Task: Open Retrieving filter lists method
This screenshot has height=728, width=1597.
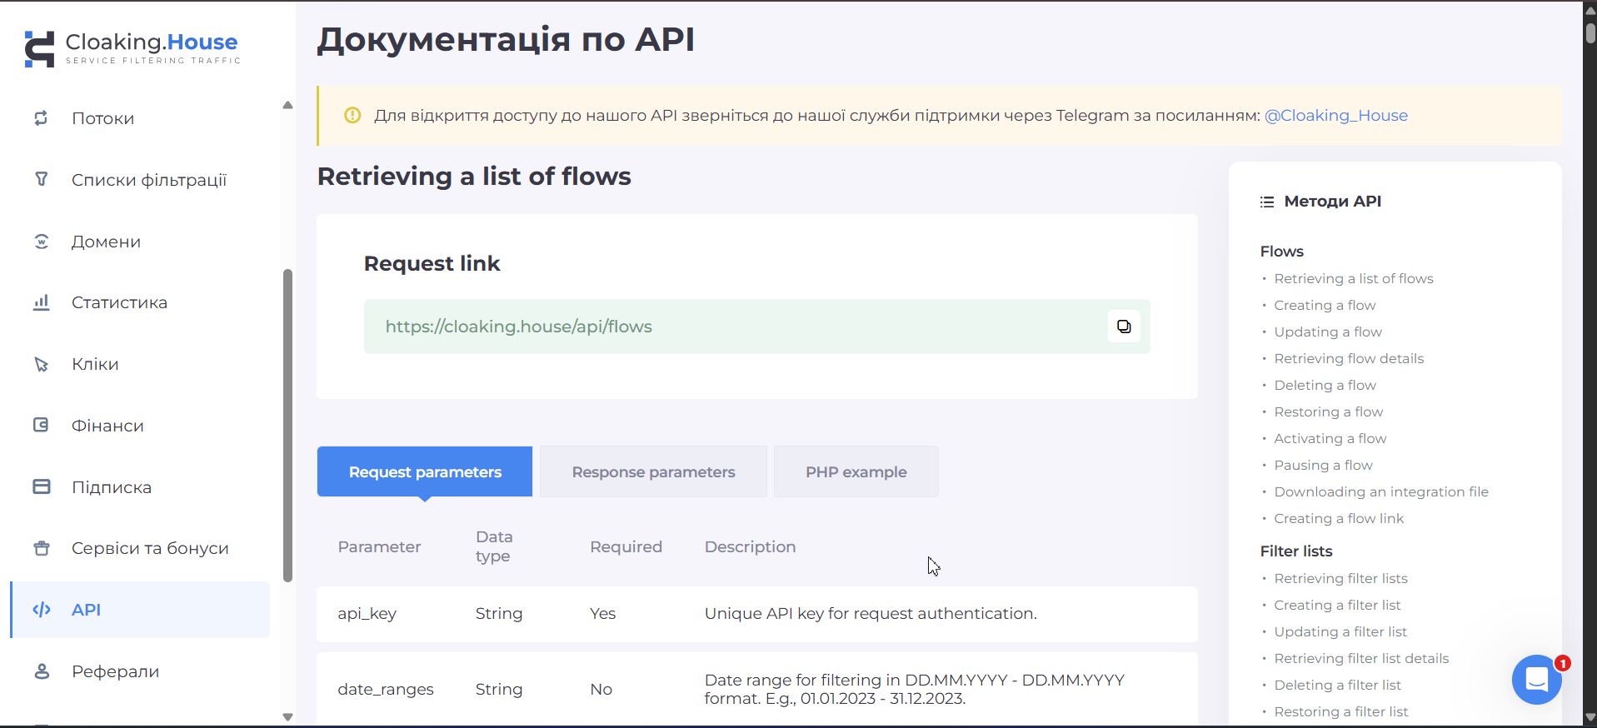Action: point(1340,579)
